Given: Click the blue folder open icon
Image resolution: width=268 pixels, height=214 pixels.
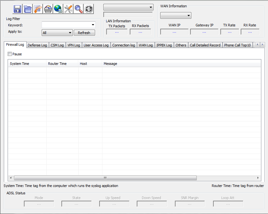Looking at the screenshot, I should tap(28, 9).
